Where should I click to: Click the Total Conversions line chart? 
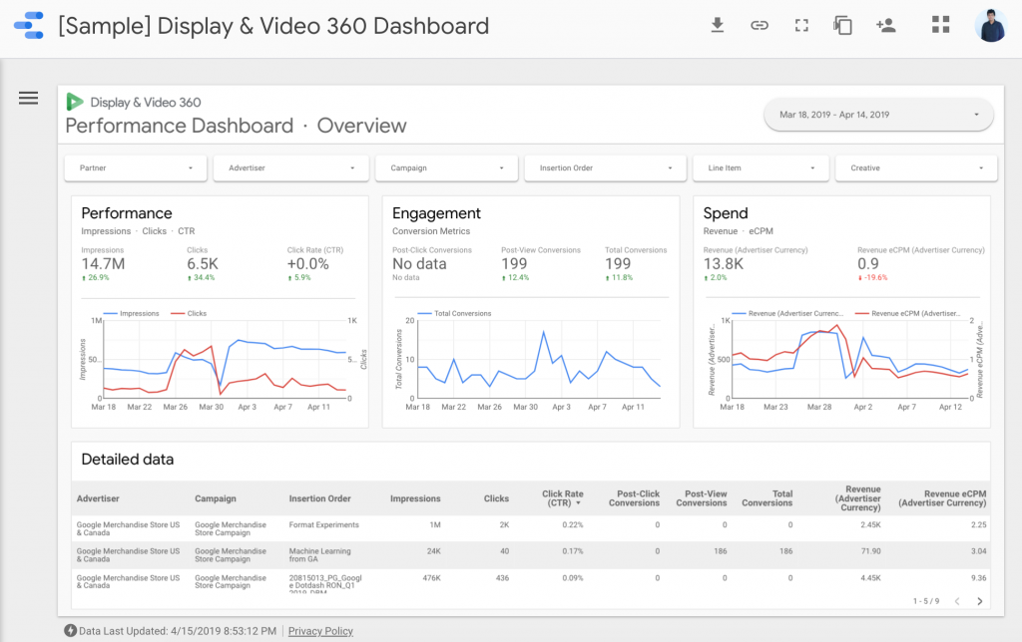(x=531, y=360)
